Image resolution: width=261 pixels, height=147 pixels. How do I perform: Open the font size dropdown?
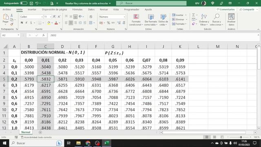coord(51,17)
